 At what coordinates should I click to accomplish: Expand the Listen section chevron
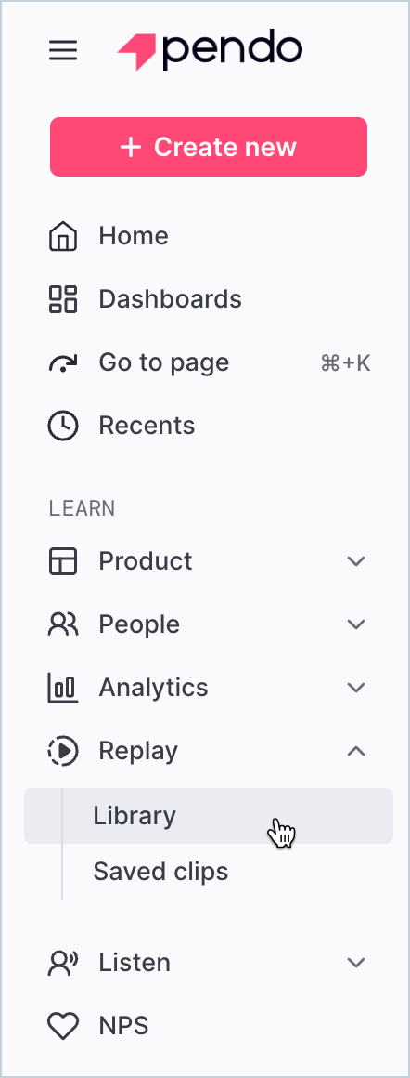pyautogui.click(x=356, y=963)
